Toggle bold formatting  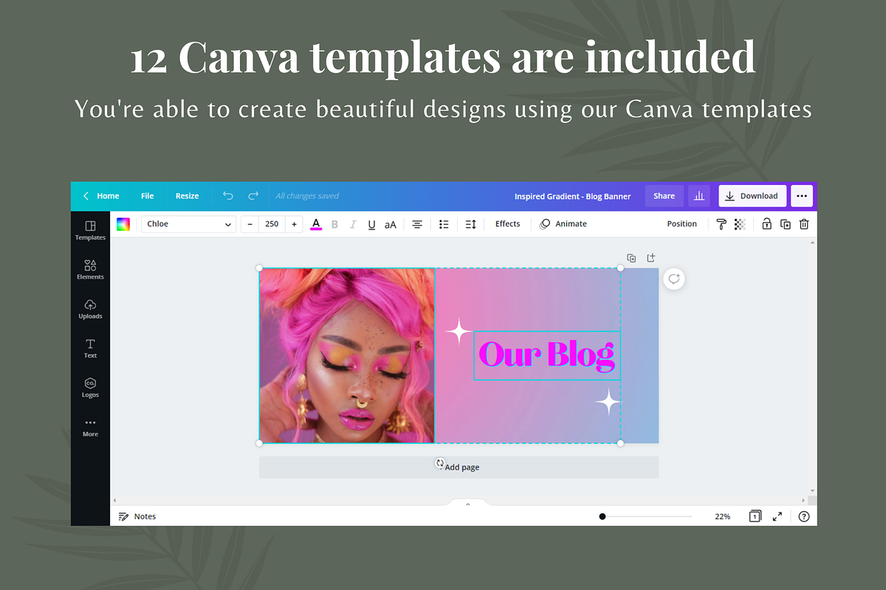(334, 224)
